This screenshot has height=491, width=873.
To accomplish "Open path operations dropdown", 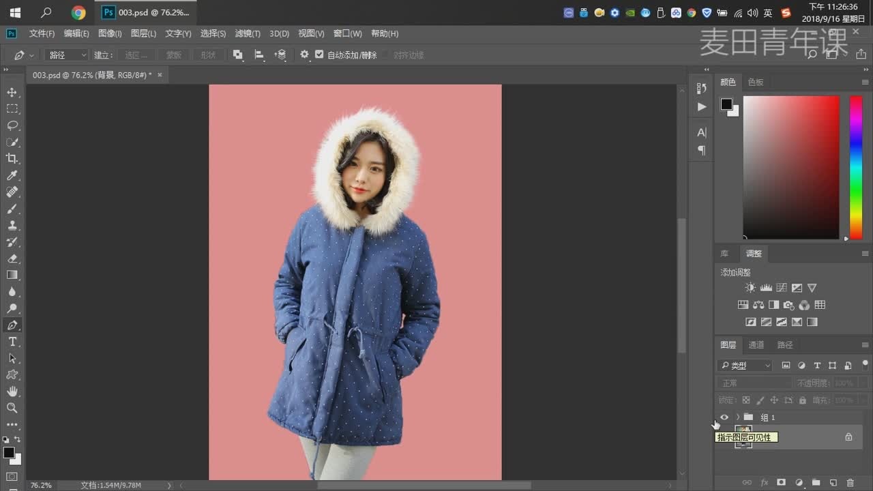I will tap(237, 55).
